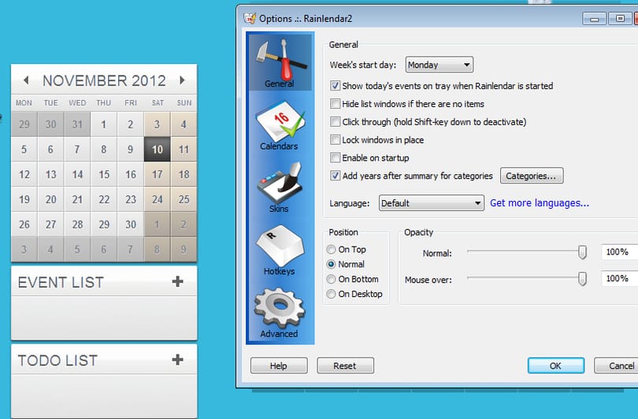The image size is (638, 419).
Task: Click EVENT LIST header
Action: [61, 282]
